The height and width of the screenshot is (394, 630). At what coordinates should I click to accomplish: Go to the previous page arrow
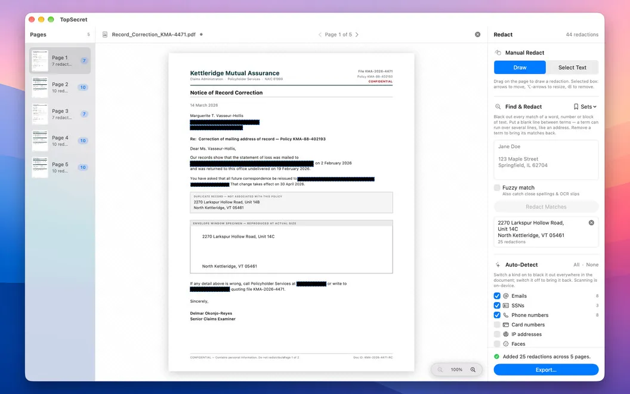tap(320, 35)
